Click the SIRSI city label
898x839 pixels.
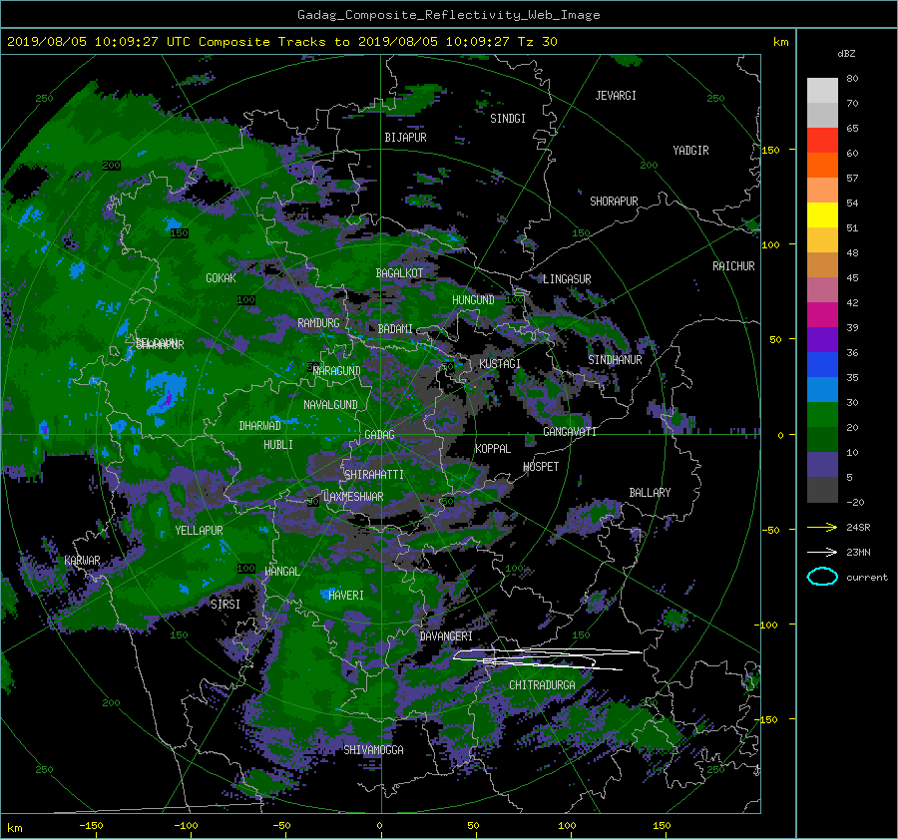225,605
